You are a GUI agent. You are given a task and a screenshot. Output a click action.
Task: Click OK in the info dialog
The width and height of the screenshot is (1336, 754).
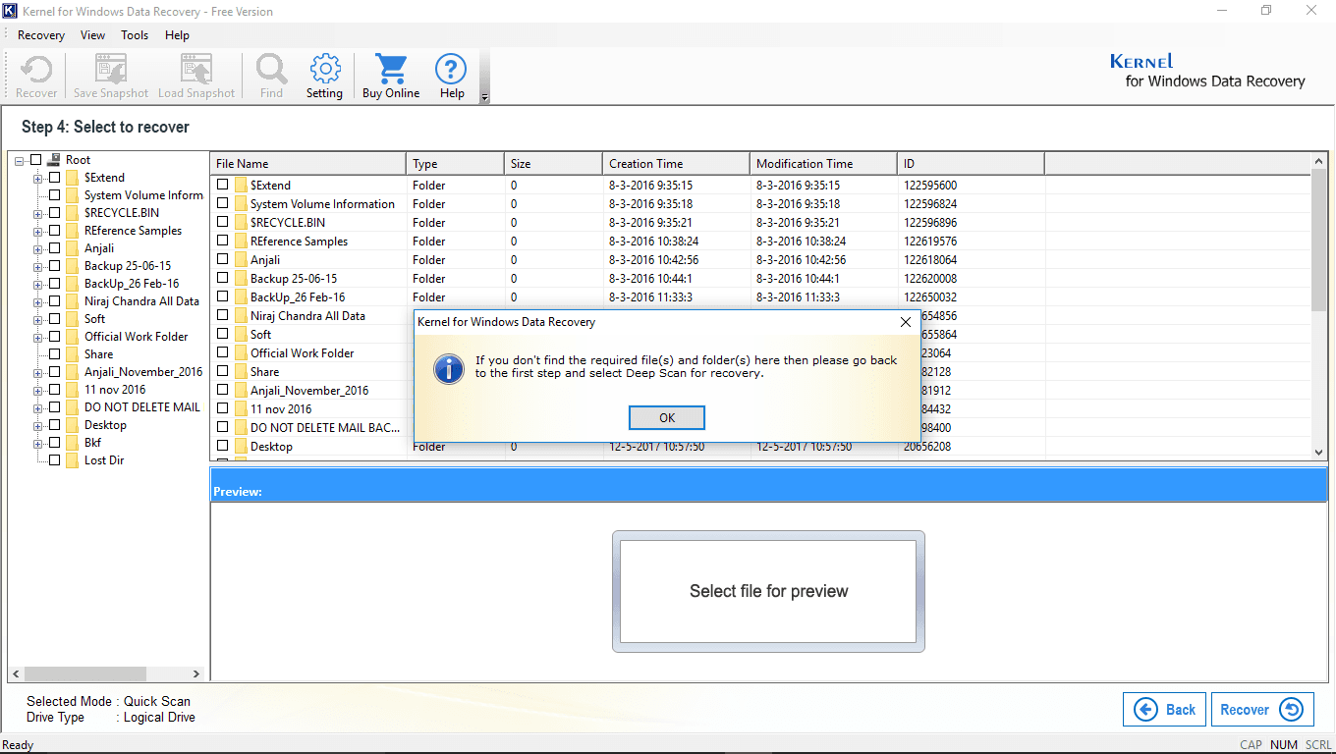[x=667, y=417]
